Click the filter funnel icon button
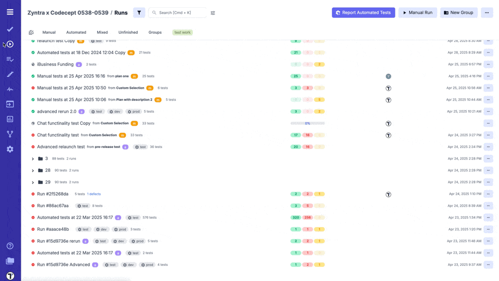 point(139,12)
